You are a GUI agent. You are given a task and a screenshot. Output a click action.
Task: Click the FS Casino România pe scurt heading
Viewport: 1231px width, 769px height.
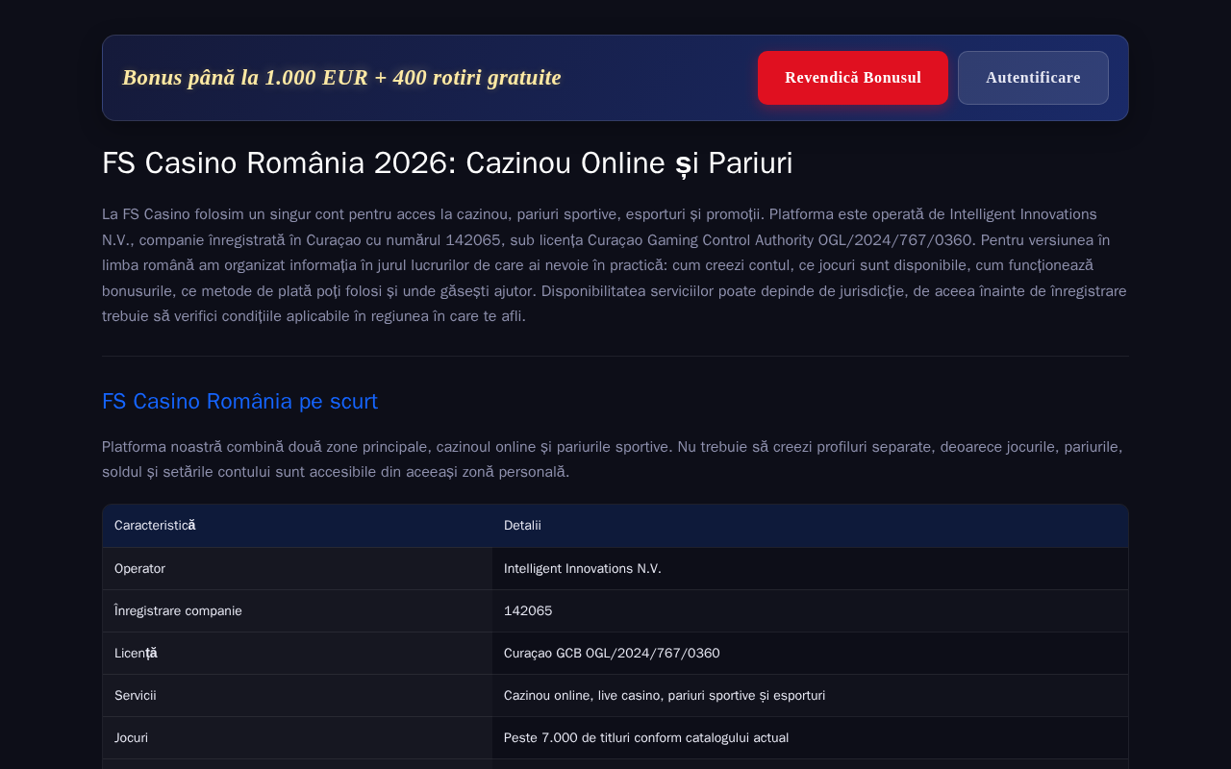[239, 402]
